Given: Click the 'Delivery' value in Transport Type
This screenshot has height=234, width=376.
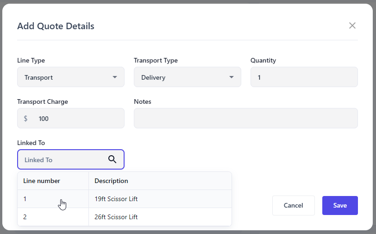Looking at the screenshot, I should coord(153,77).
